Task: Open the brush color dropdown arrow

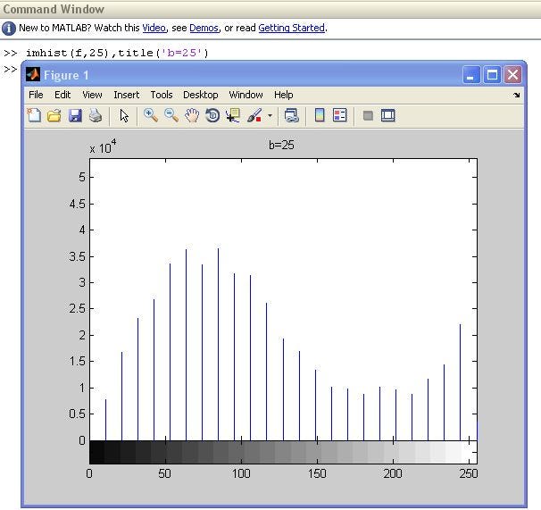Action: point(270,116)
